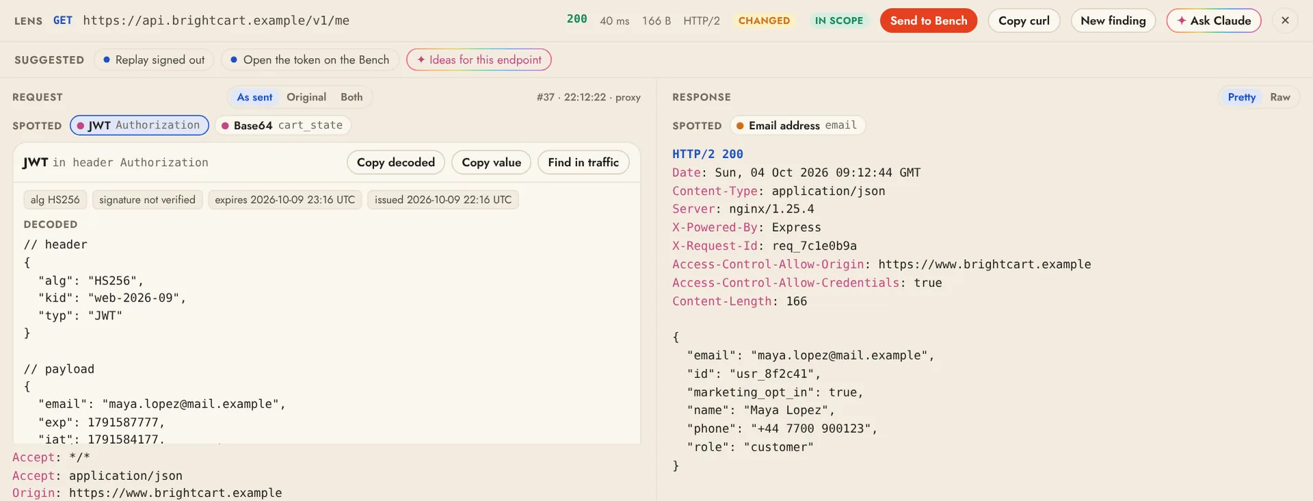Image resolution: width=1313 pixels, height=501 pixels.
Task: Click the expires 2026-10-09 23:16 UTC tag
Action: [x=285, y=200]
